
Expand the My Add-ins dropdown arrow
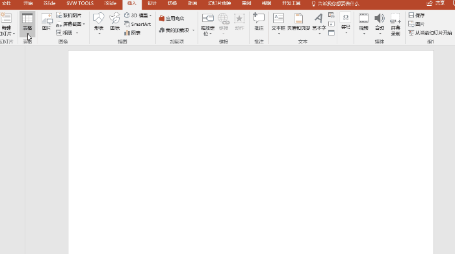[194, 30]
